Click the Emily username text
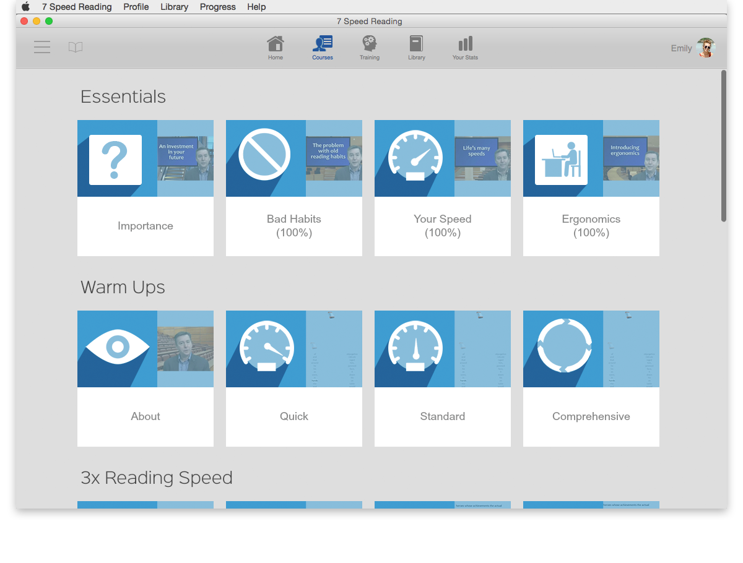Image resolution: width=743 pixels, height=563 pixels. click(x=681, y=48)
